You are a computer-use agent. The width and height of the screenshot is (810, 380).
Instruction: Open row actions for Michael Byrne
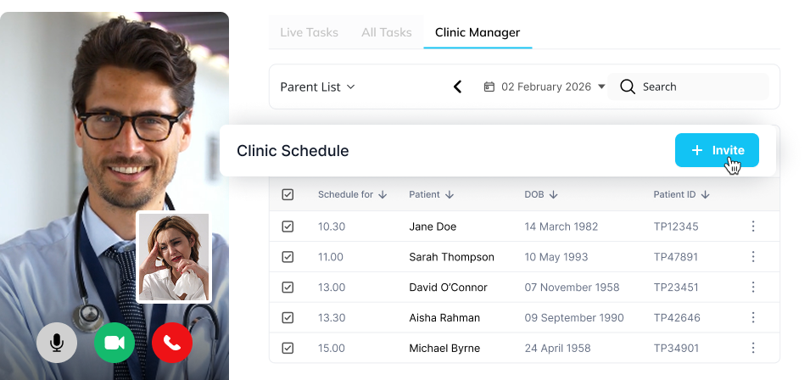point(752,349)
